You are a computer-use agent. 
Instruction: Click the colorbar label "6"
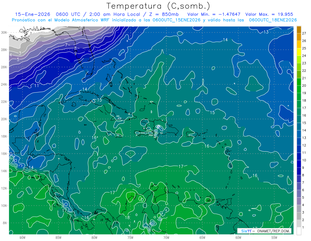coord(303,190)
